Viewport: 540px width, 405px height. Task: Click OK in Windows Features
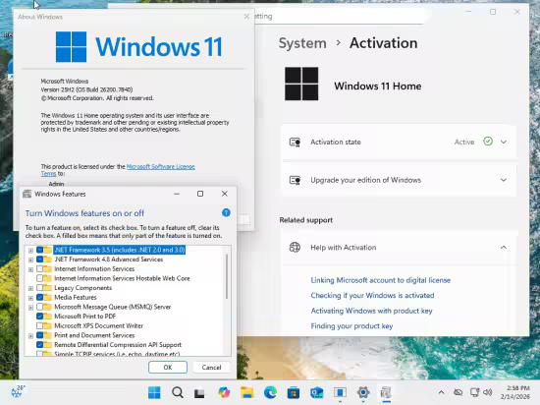168,367
